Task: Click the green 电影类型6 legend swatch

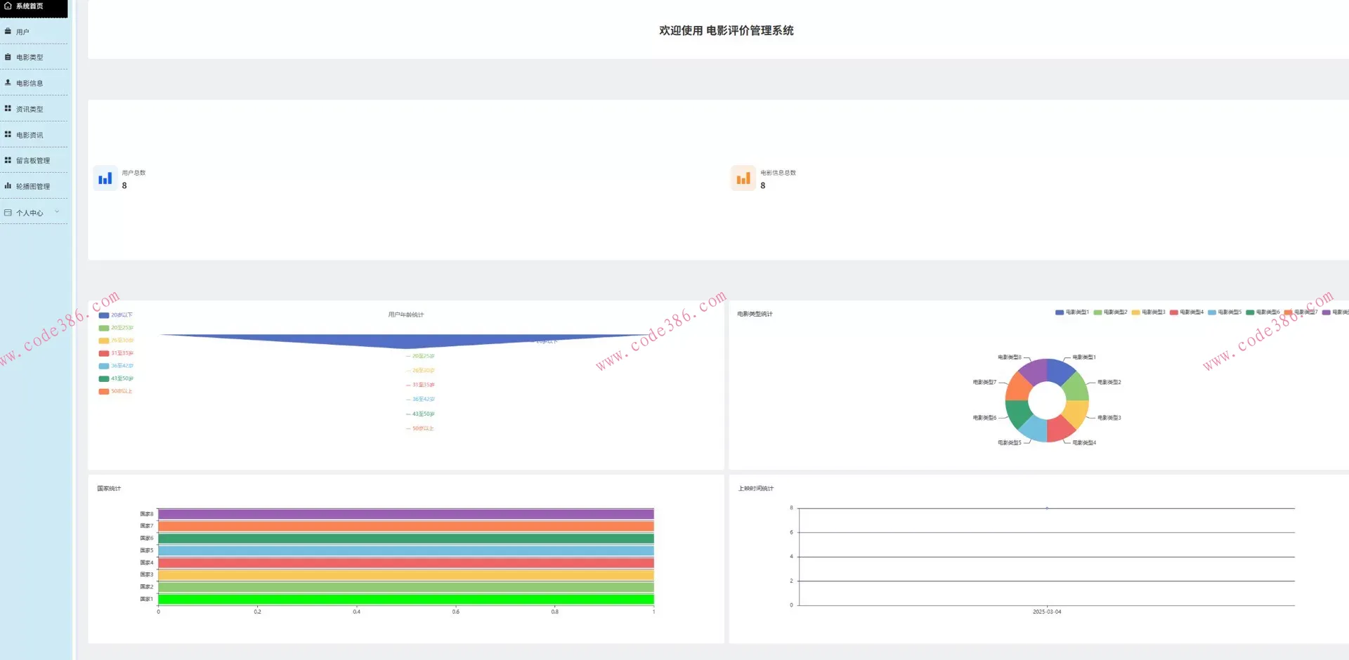Action: click(x=1251, y=312)
